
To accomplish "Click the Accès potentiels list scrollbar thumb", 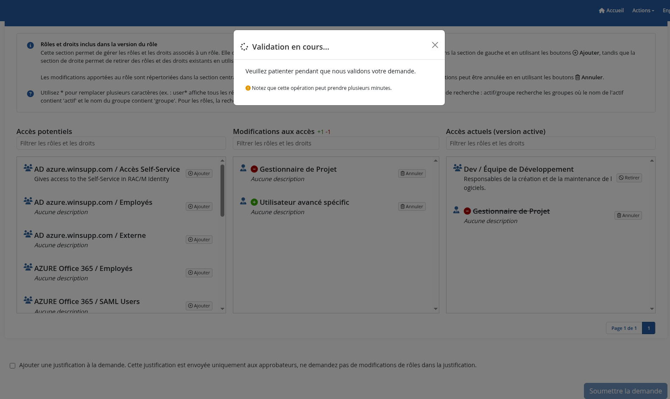I will [222, 190].
